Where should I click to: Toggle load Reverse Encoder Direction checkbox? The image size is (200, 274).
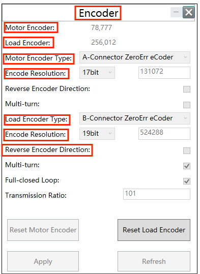pyautogui.click(x=187, y=150)
